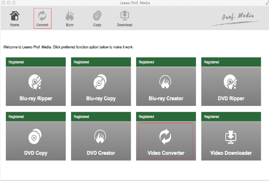Click the Home toolbar label text

[15, 25]
